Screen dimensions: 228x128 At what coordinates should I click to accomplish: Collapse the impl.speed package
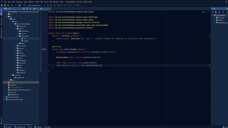click(x=17, y=36)
